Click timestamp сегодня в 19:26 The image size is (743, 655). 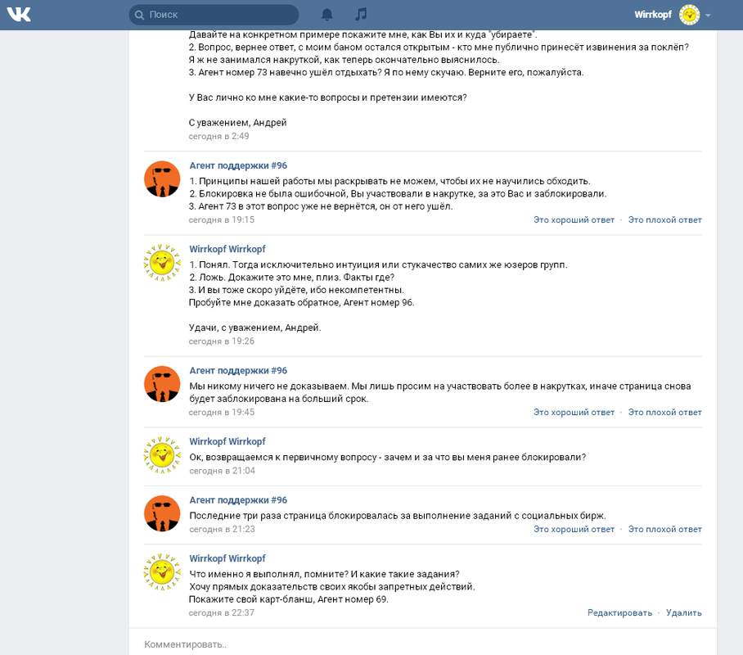[x=222, y=341]
